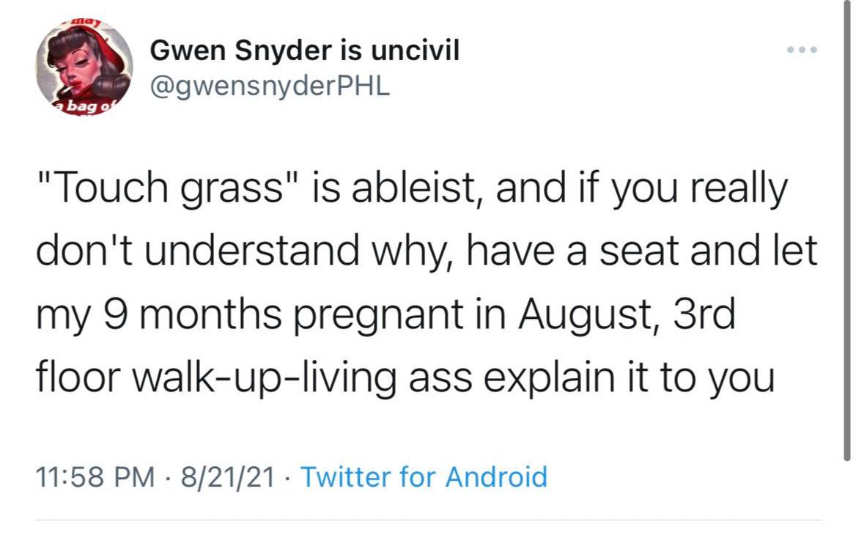Click the "walk-up-living" phrase in the tweet
This screenshot has height=535, width=856.
(265, 378)
